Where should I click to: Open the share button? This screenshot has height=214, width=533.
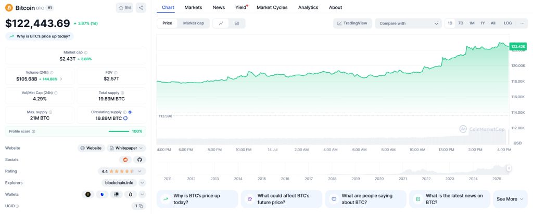pos(141,7)
